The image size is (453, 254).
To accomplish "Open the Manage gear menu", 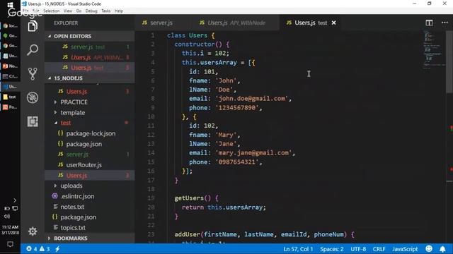I will pyautogui.click(x=33, y=231).
